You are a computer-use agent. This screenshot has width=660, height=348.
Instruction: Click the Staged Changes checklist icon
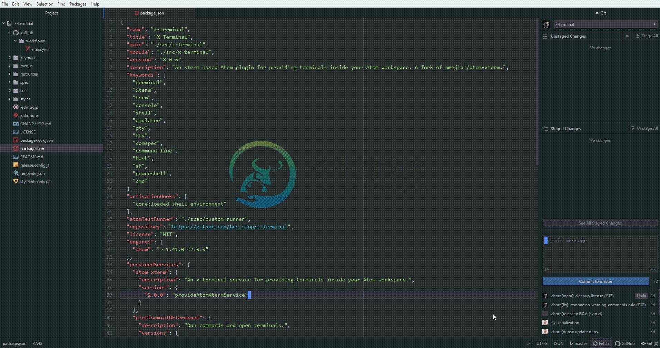click(545, 129)
